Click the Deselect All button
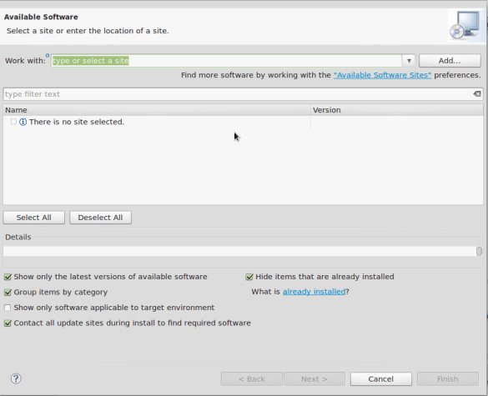The height and width of the screenshot is (396, 488). tap(101, 218)
